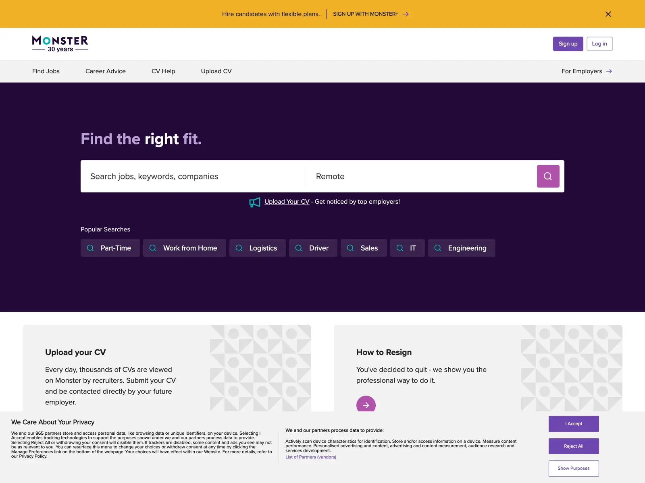The width and height of the screenshot is (645, 483).
Task: Focus the location field showing Remote
Action: coord(422,176)
